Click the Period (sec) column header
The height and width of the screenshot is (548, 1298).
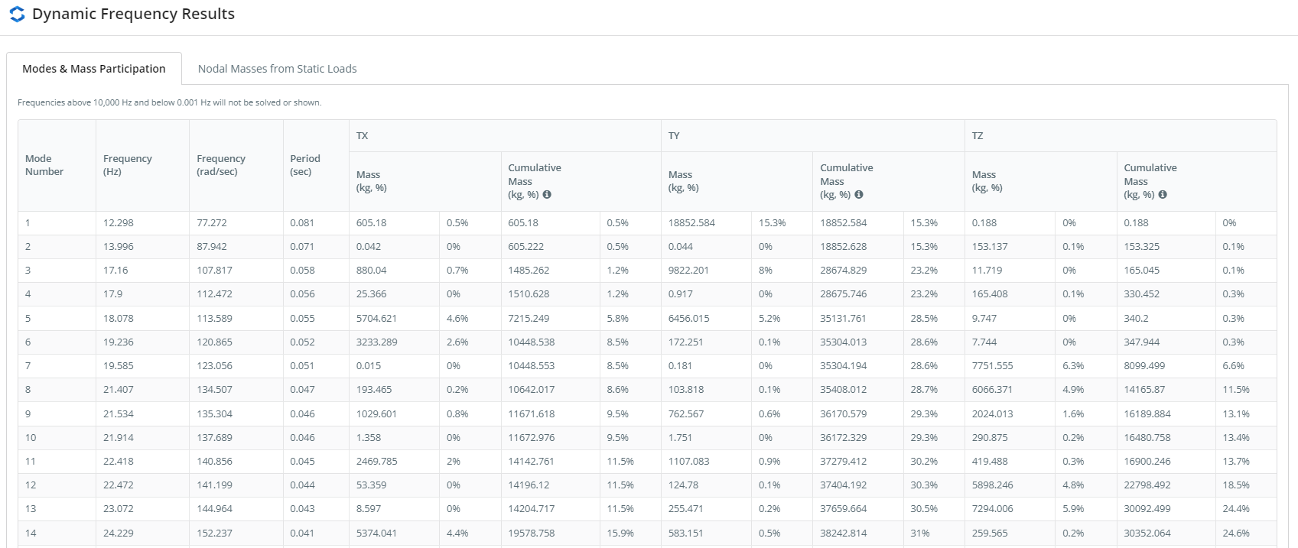click(305, 165)
